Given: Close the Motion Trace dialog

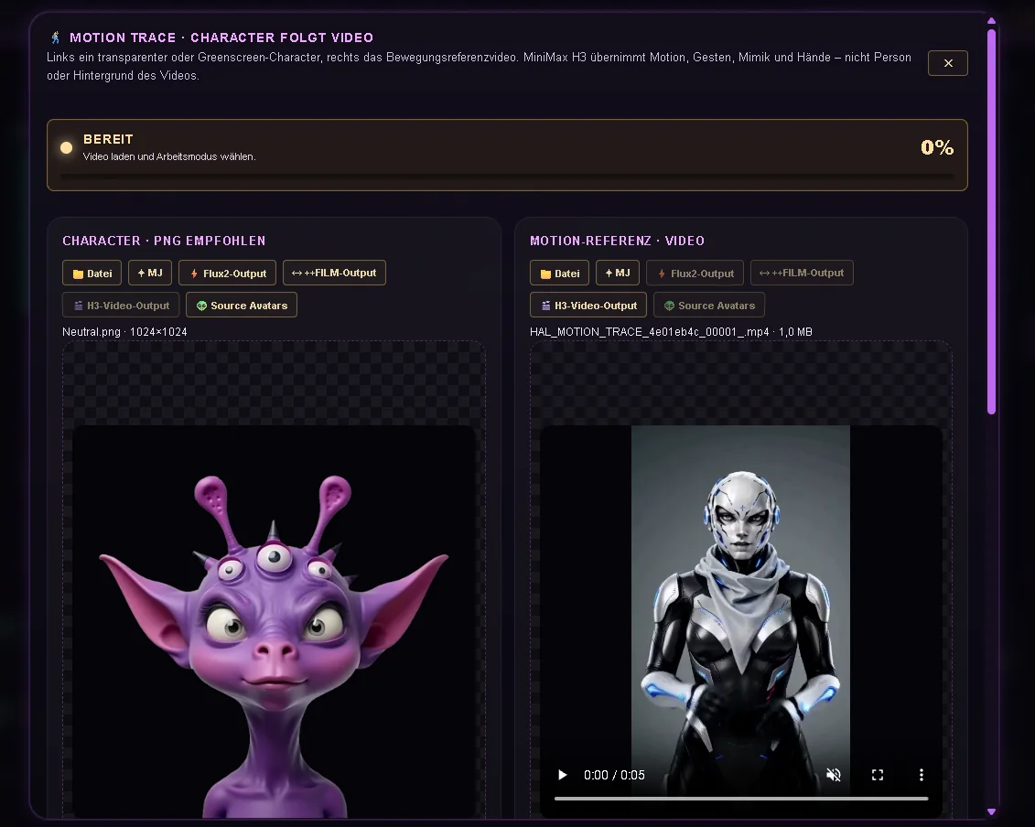Looking at the screenshot, I should click(947, 63).
